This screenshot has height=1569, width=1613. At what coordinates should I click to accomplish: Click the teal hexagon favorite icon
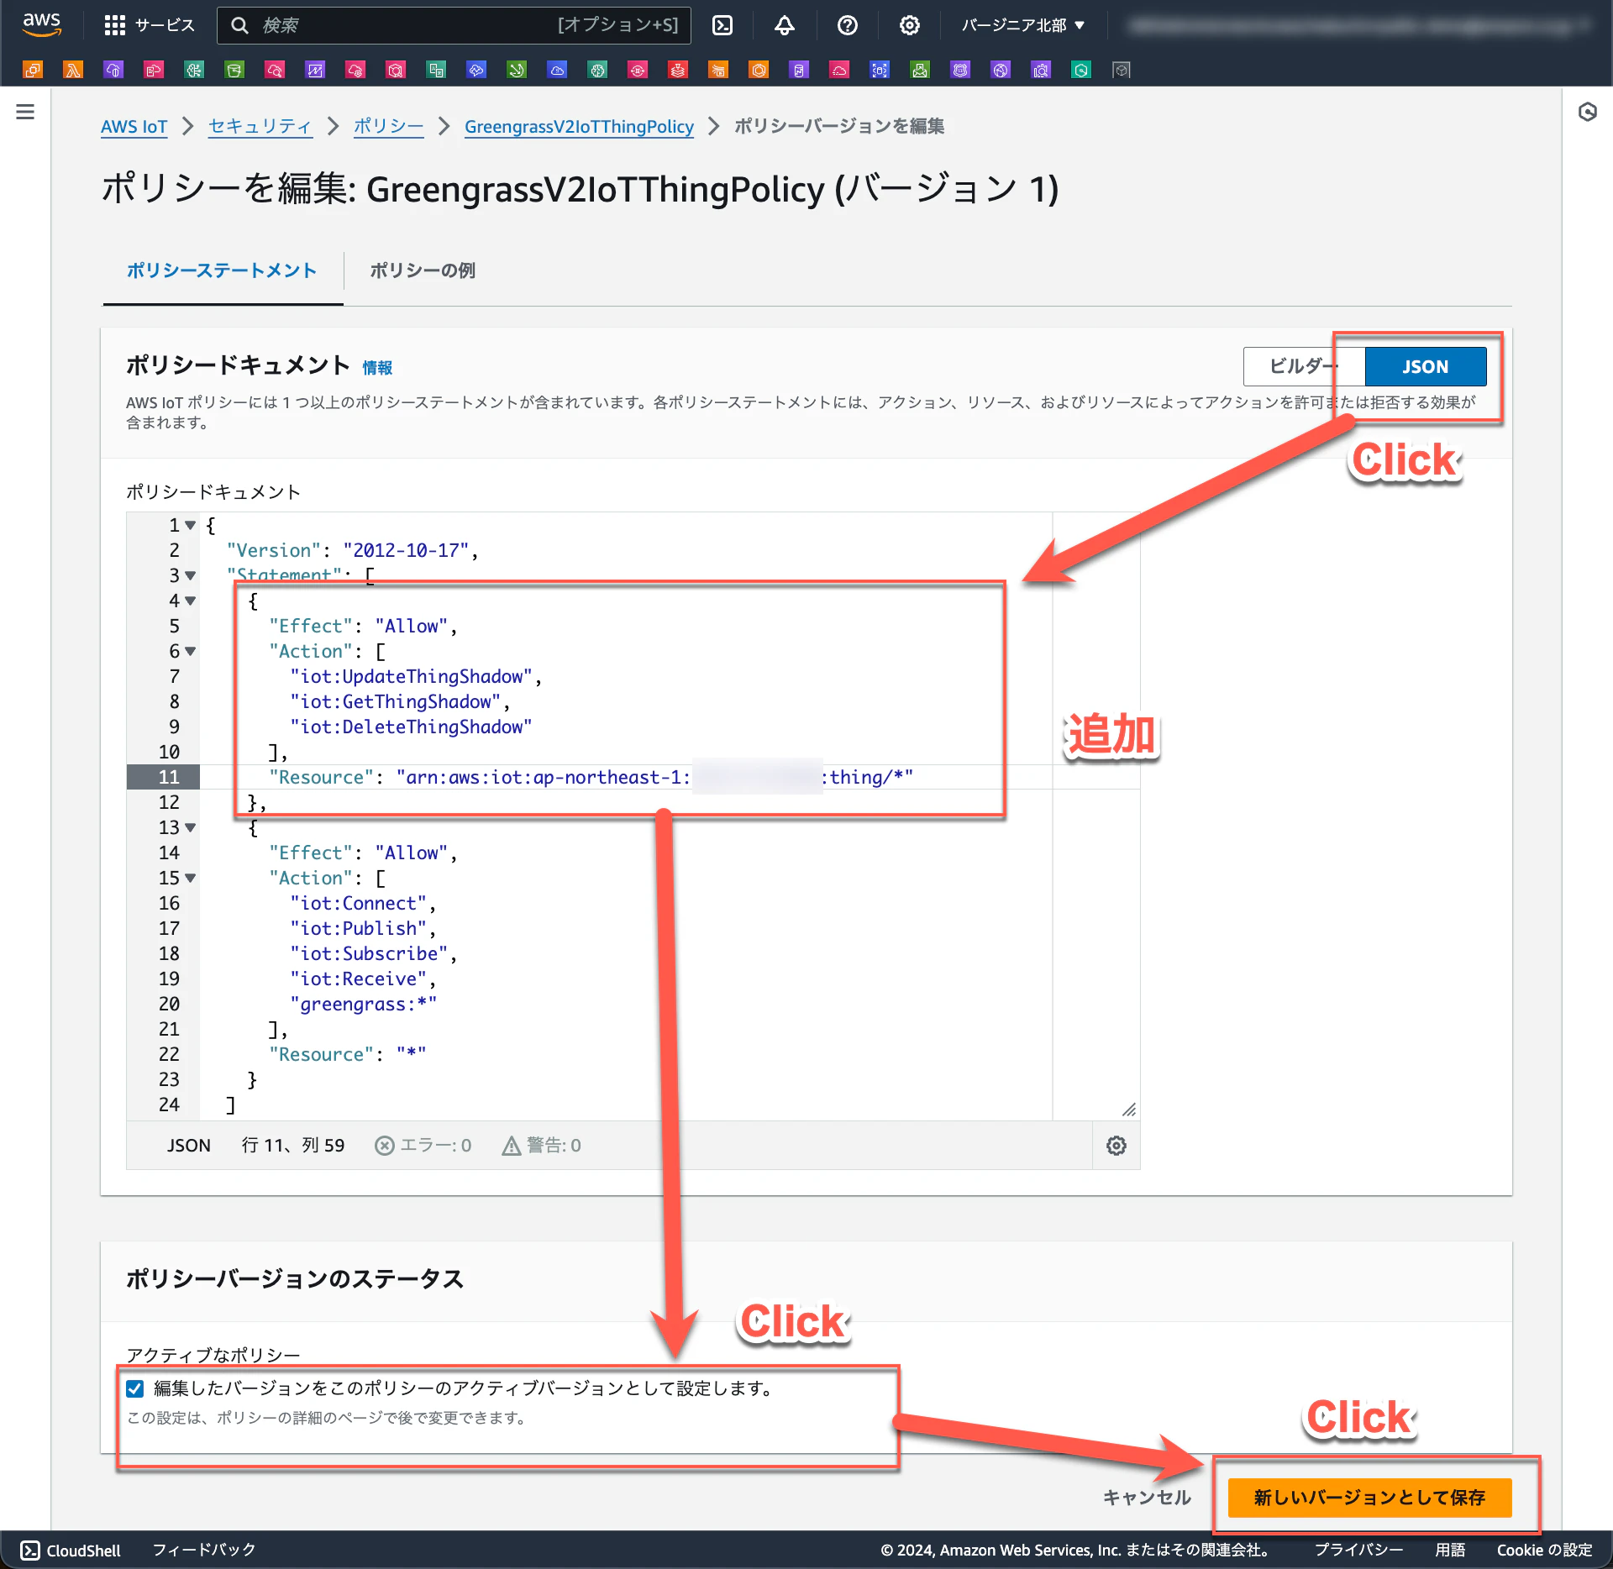[x=1081, y=70]
